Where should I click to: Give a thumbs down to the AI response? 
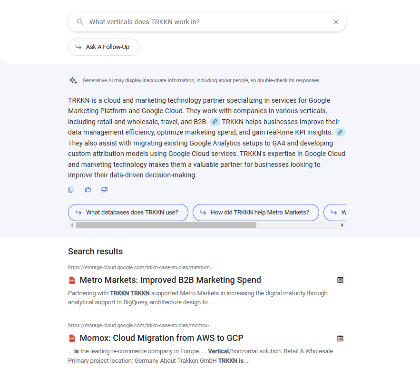[104, 190]
